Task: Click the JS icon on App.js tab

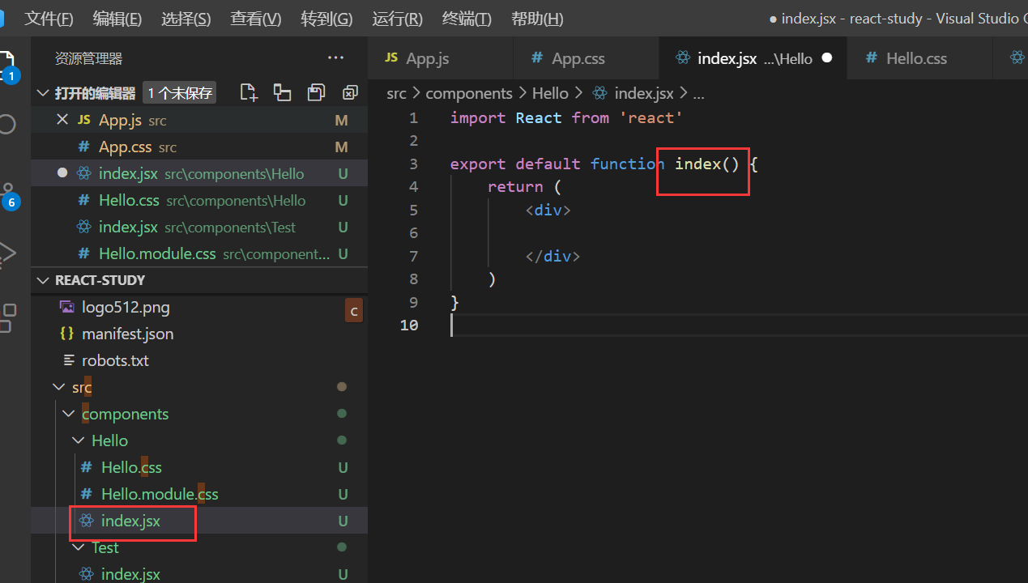Action: coord(391,57)
